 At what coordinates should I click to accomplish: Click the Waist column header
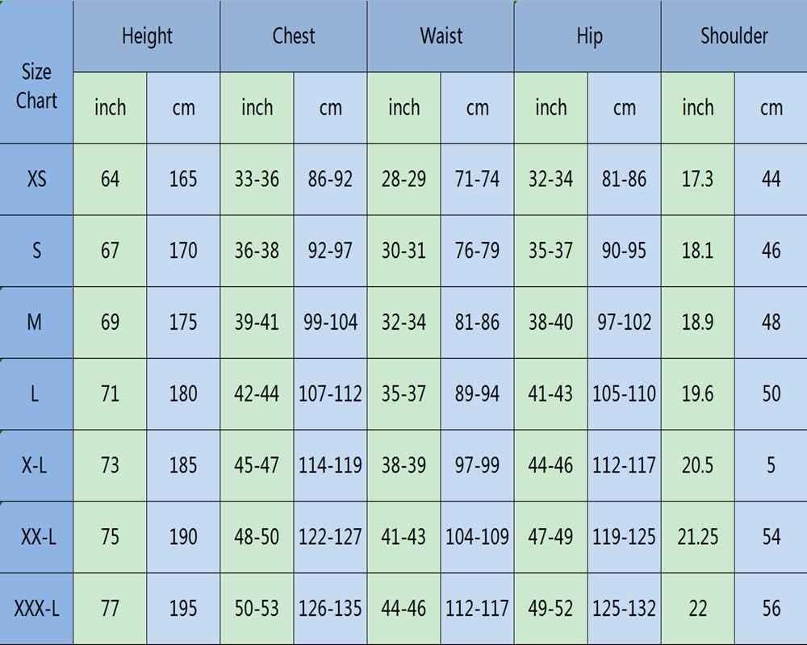[x=441, y=36]
